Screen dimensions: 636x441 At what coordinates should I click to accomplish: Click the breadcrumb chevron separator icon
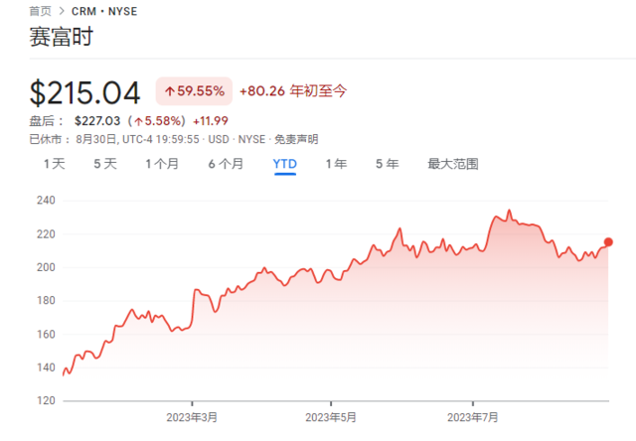coord(62,11)
